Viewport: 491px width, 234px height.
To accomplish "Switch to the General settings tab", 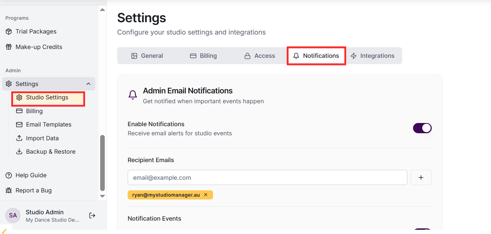I will click(147, 56).
